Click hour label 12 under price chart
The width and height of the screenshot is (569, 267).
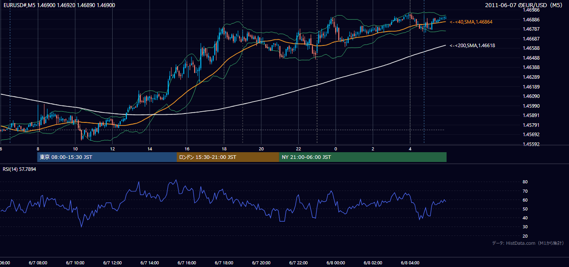112,149
